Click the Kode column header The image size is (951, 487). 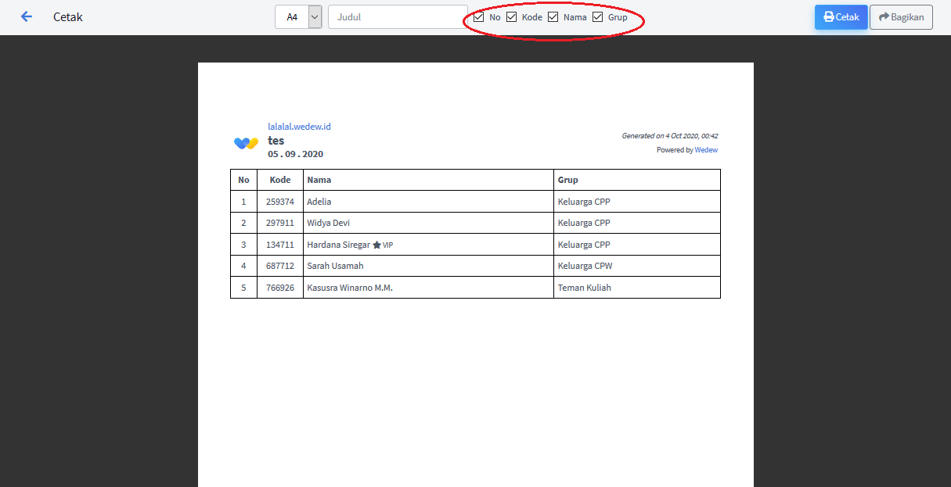click(280, 180)
